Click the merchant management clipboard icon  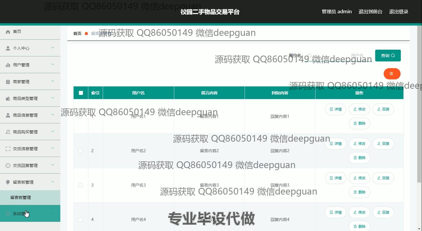(x=8, y=82)
